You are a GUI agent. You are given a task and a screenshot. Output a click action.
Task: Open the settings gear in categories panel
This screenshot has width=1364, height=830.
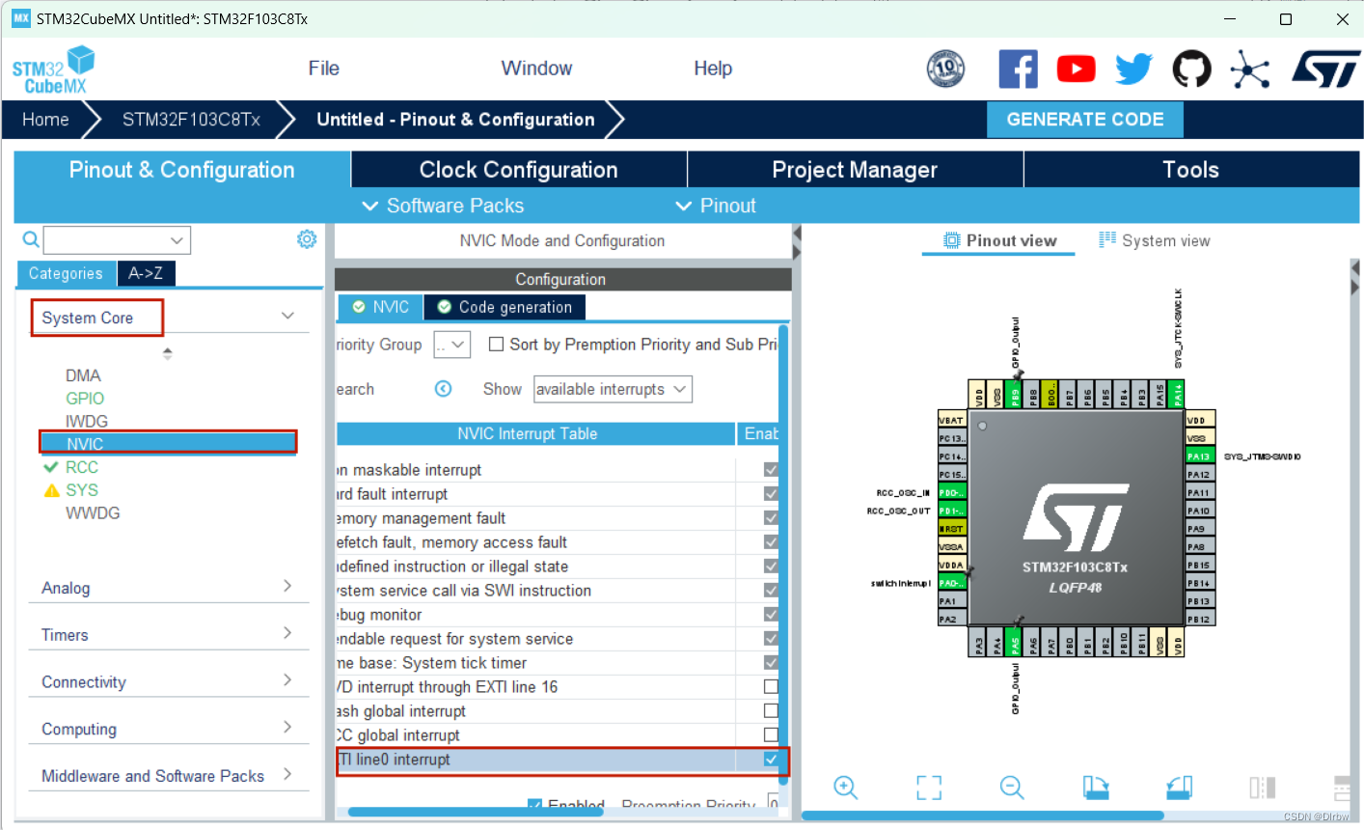click(307, 239)
